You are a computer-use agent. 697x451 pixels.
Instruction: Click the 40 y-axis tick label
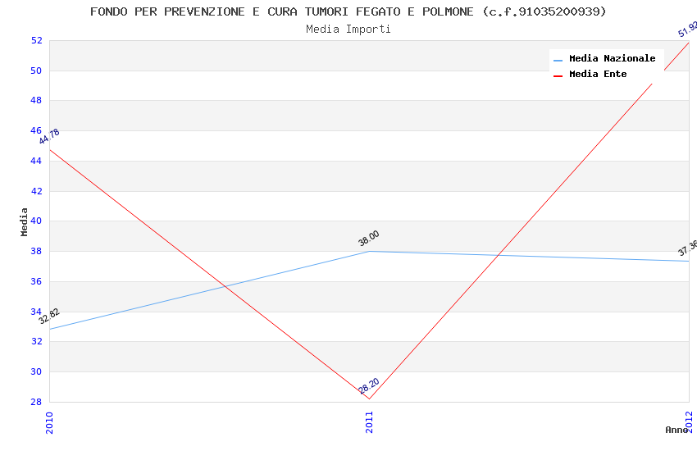(36, 221)
